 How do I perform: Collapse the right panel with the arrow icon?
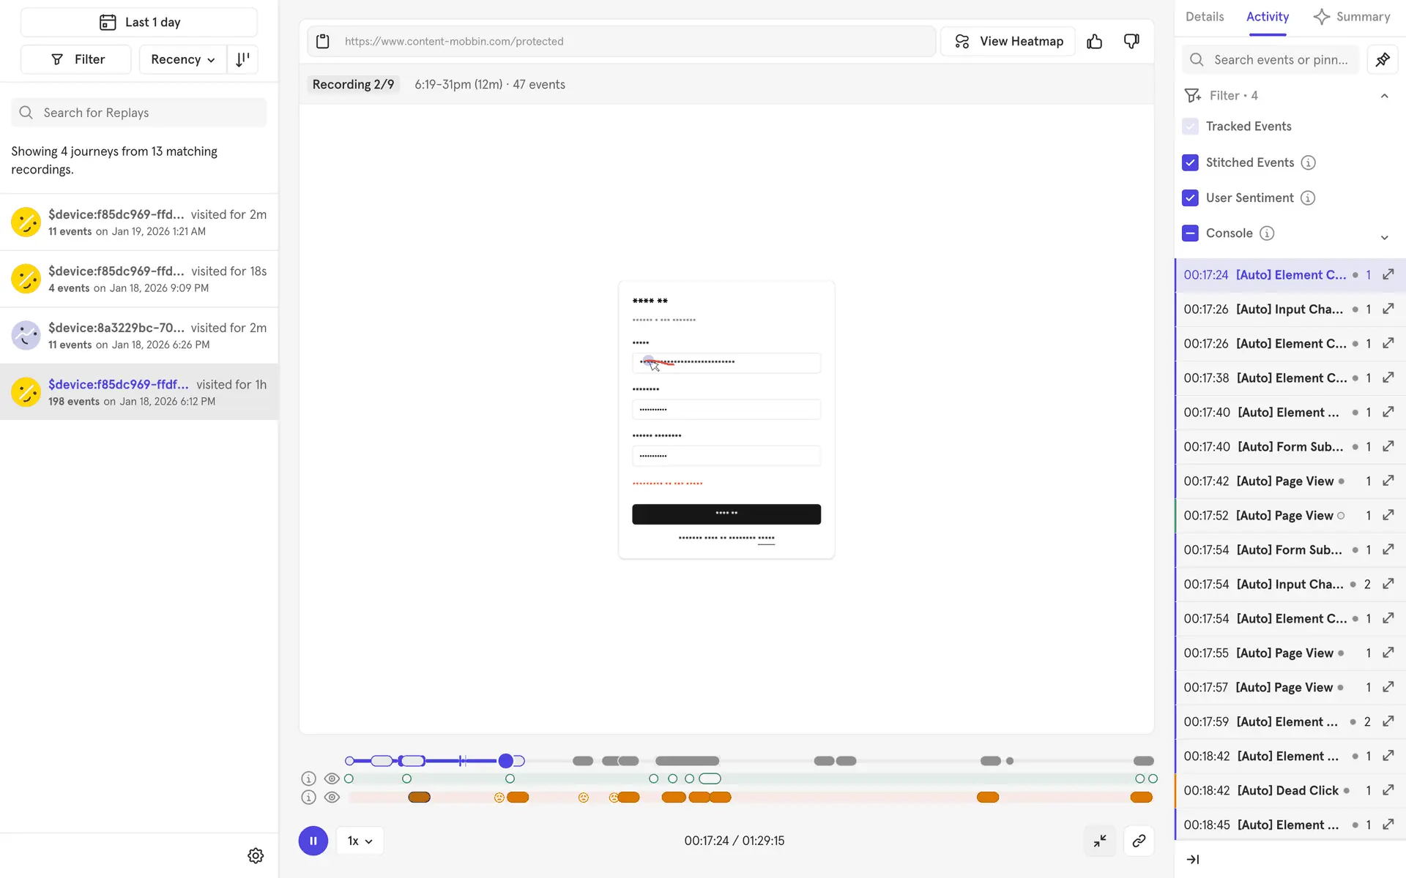click(1193, 860)
